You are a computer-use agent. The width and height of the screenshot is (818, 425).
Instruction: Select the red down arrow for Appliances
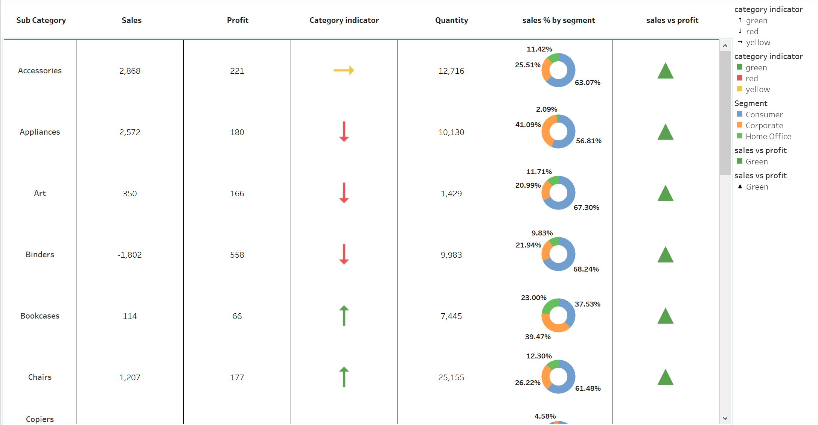(x=344, y=132)
